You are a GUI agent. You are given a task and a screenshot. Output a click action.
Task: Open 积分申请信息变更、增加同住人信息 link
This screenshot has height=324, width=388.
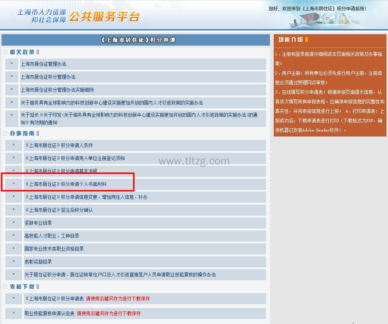(x=86, y=197)
